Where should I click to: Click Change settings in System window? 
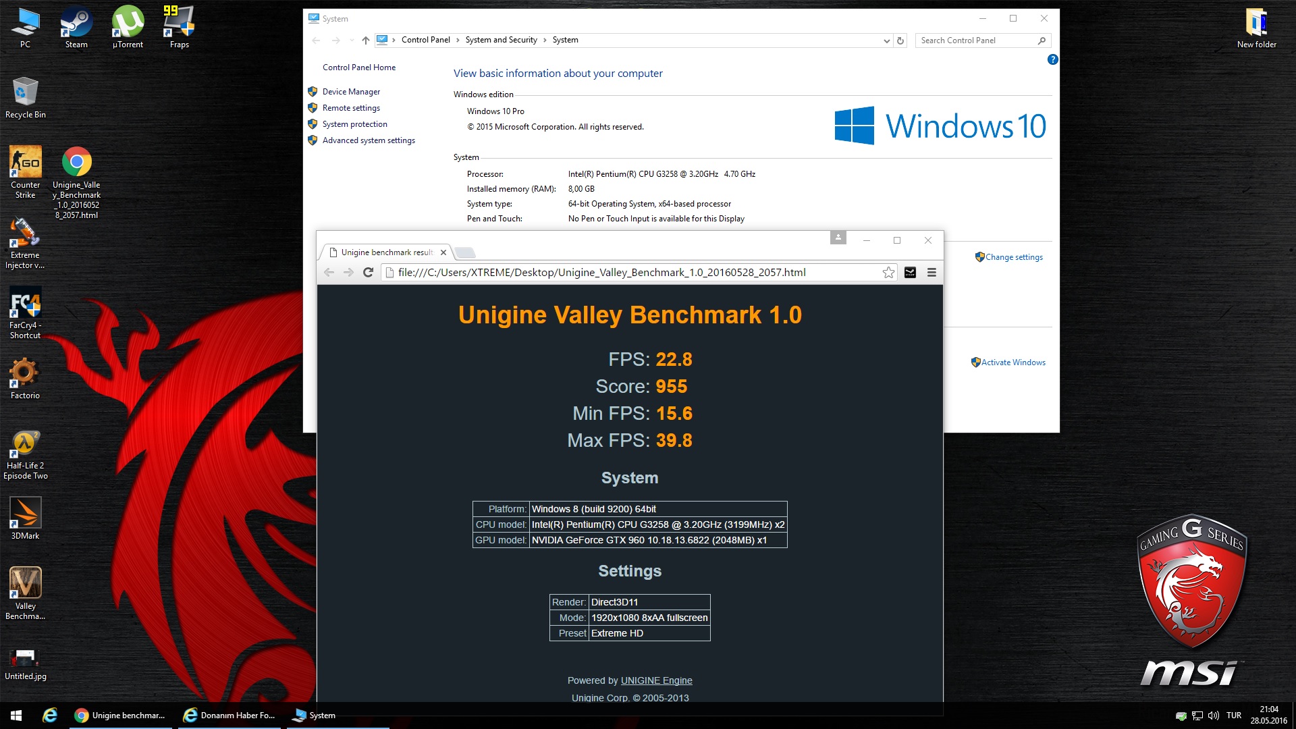(1014, 257)
